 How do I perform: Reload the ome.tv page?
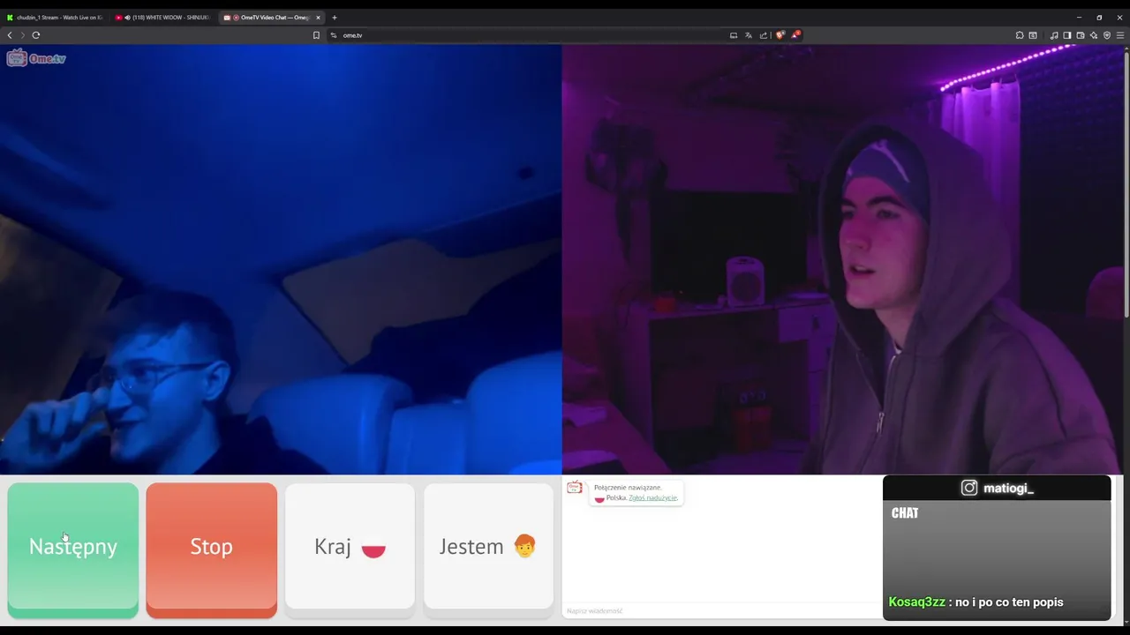[36, 35]
